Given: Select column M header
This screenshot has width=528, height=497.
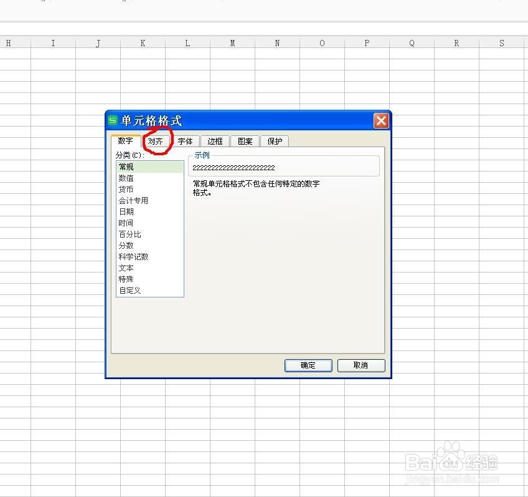Looking at the screenshot, I should (232, 43).
